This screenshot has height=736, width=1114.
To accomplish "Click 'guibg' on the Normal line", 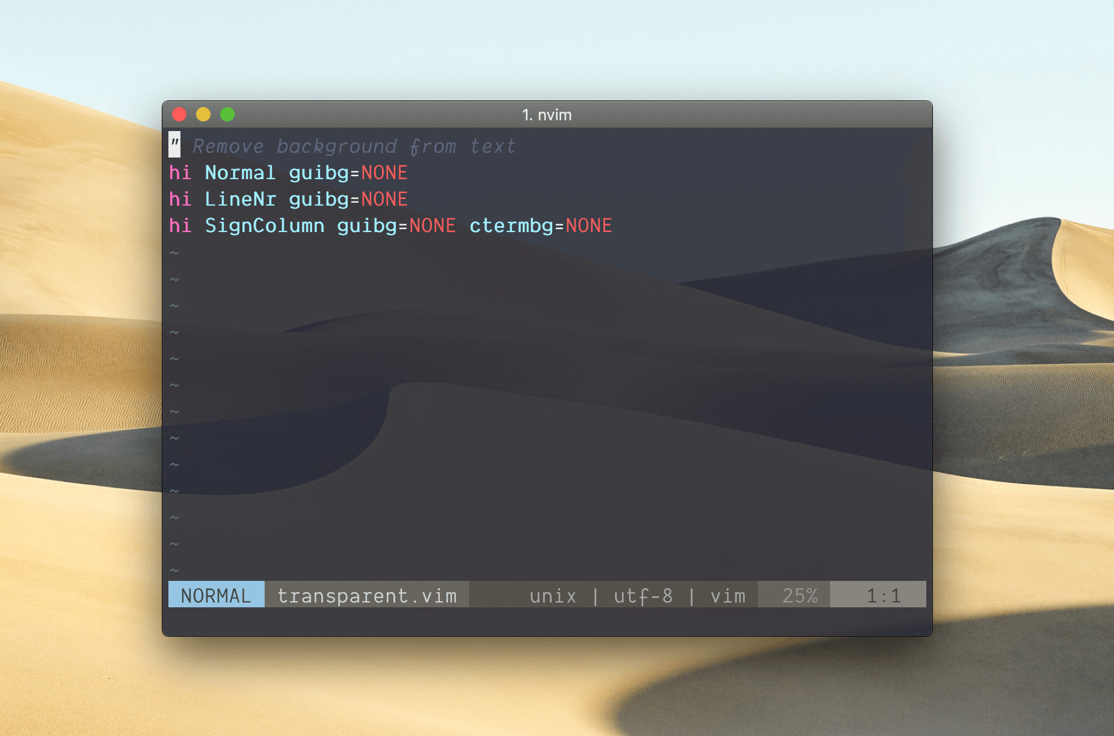I will pos(319,173).
